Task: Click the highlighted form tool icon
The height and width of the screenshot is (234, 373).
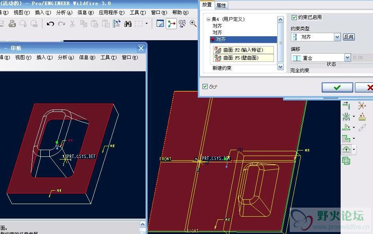Action: point(347,149)
